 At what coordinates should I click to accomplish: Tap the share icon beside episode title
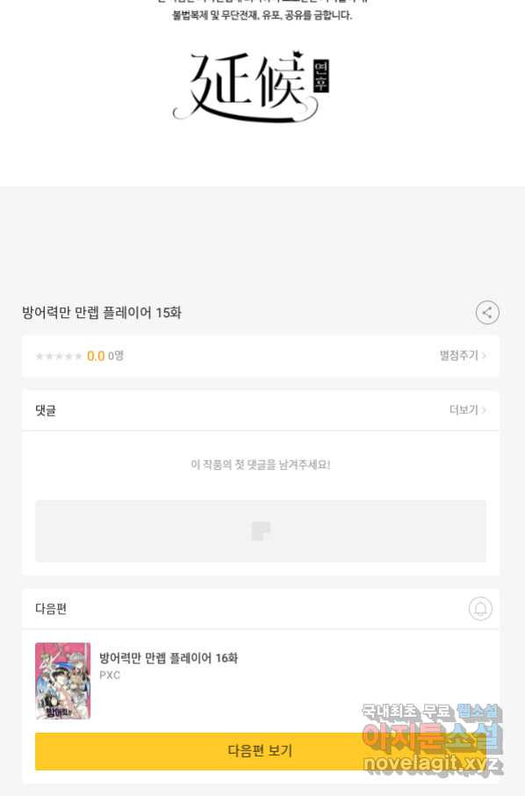[487, 312]
